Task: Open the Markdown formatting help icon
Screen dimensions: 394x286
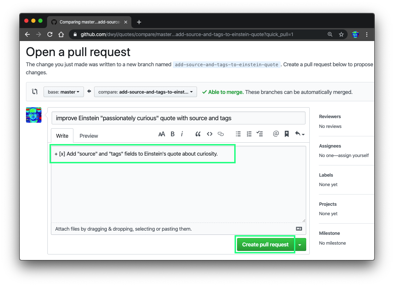Action: (x=298, y=229)
